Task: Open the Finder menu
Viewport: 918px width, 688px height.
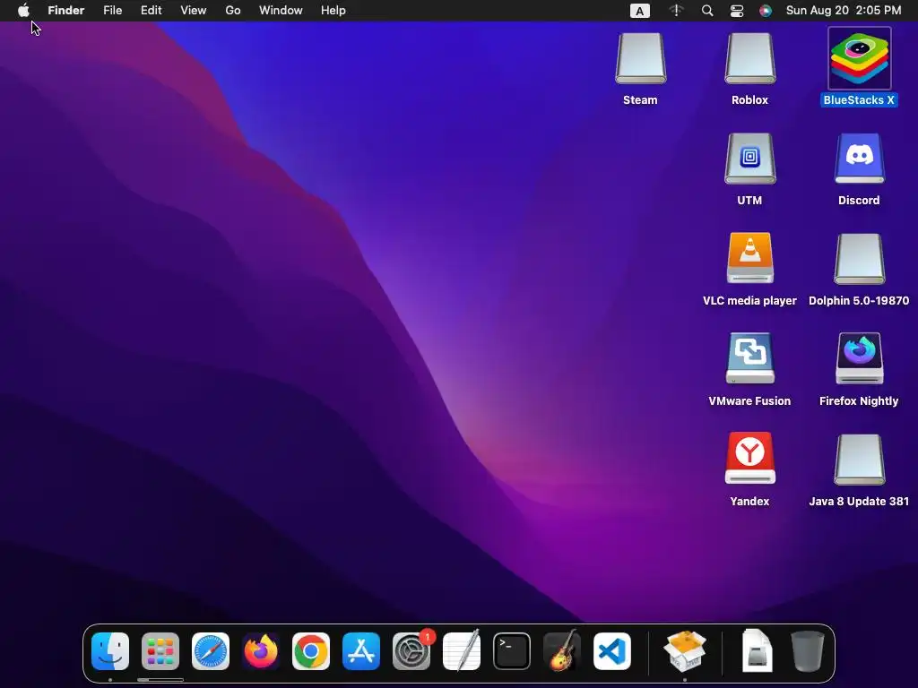Action: click(x=66, y=11)
